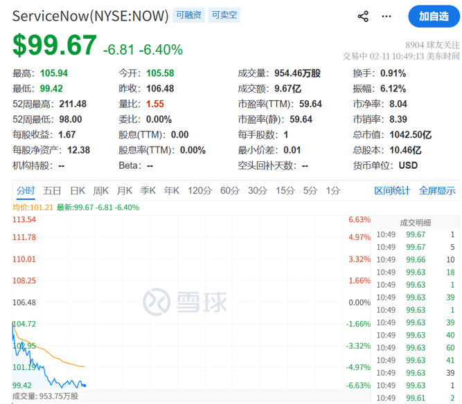Image resolution: width=462 pixels, height=404 pixels.
Task: Switch to the 年K chart tab
Action: [x=172, y=191]
